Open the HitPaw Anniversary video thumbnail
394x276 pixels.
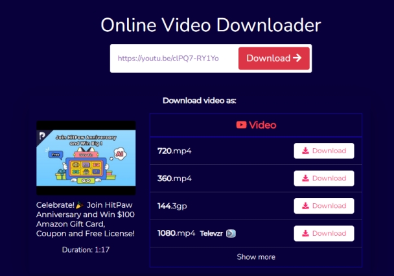tap(86, 158)
